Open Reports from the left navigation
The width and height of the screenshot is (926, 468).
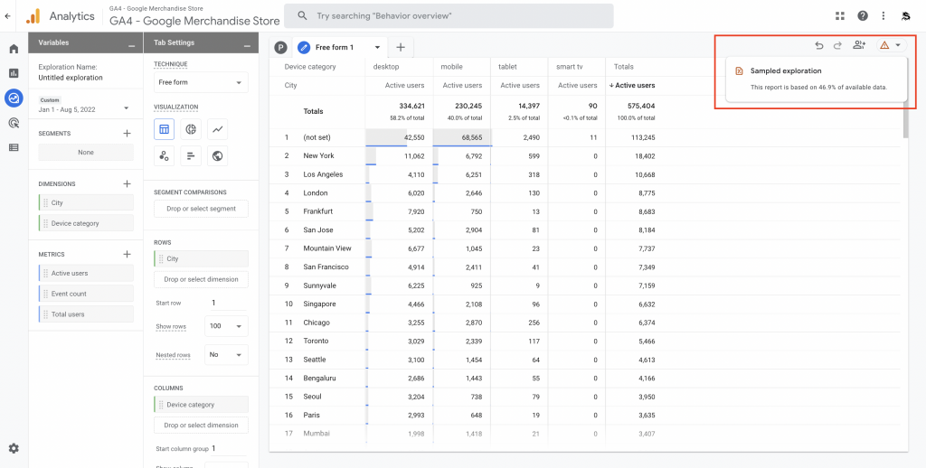(x=14, y=73)
